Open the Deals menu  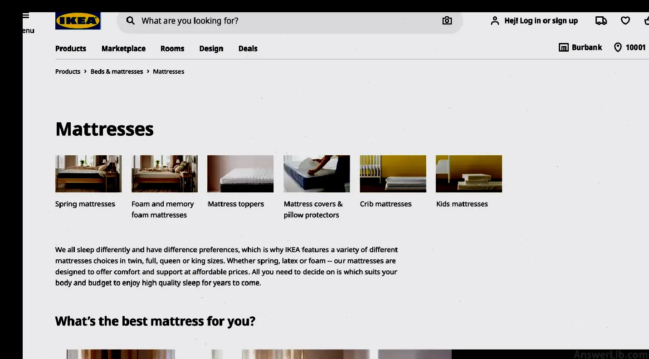click(248, 48)
